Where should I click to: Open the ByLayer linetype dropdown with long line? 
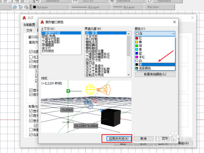click(x=91, y=7)
